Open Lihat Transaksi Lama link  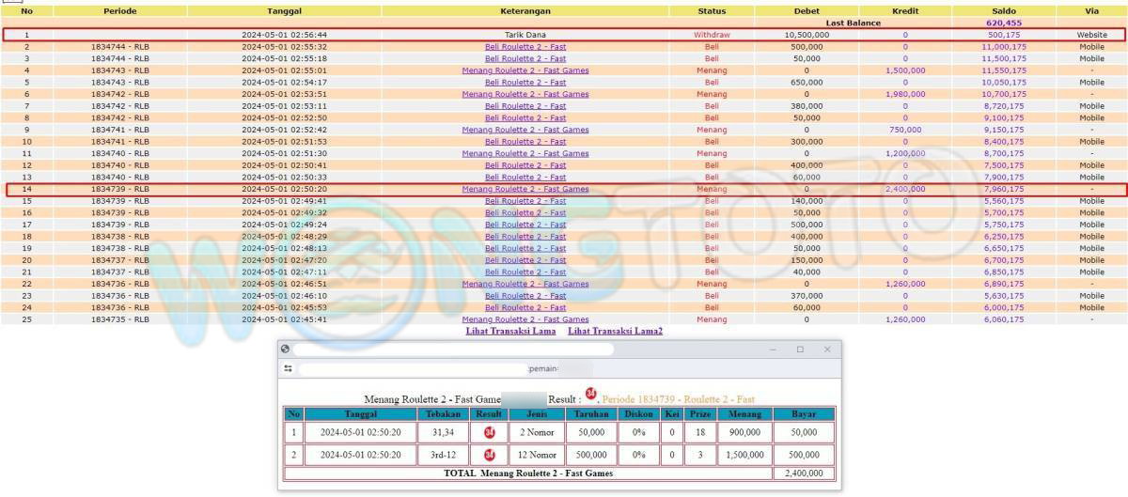(x=510, y=332)
